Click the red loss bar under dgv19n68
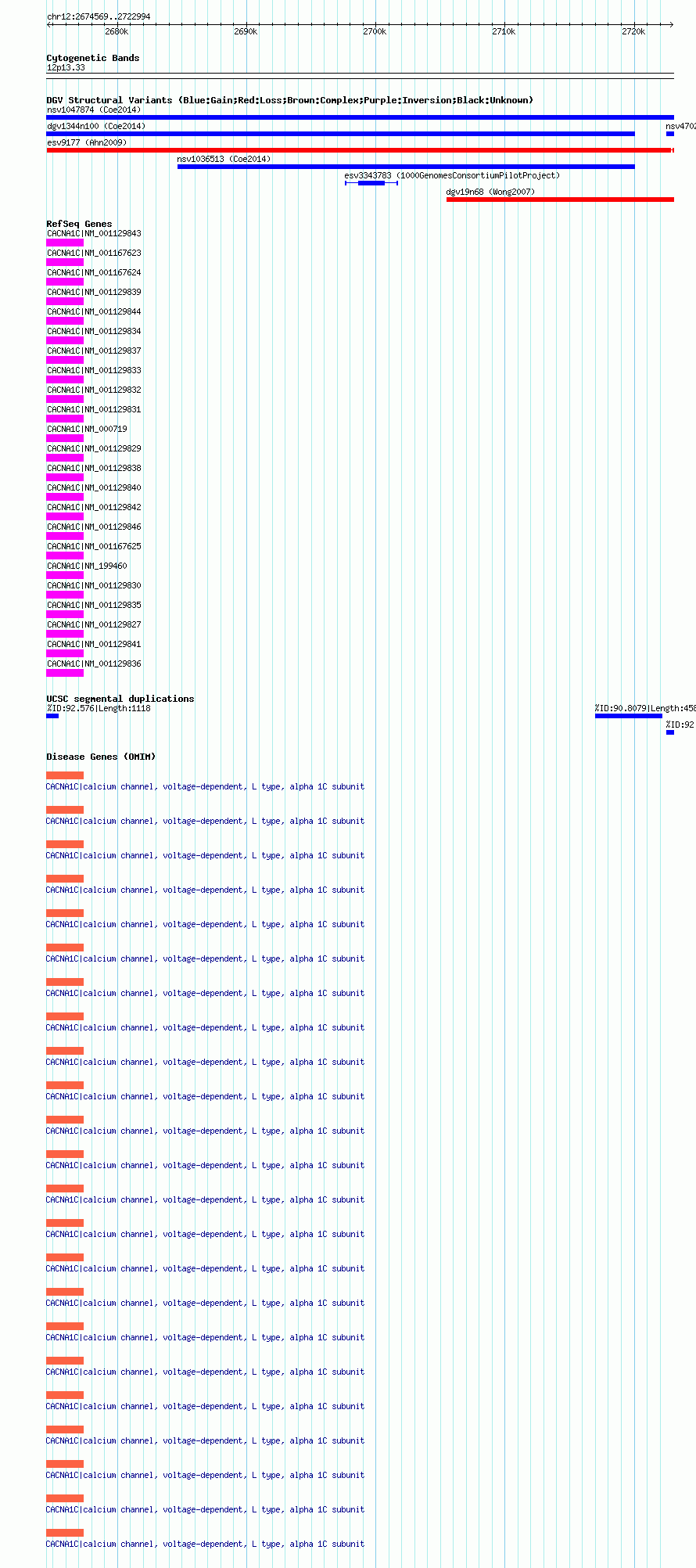The image size is (696, 1568). 560,200
